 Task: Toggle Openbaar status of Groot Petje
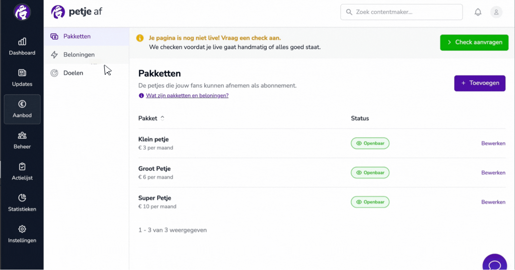(x=370, y=173)
